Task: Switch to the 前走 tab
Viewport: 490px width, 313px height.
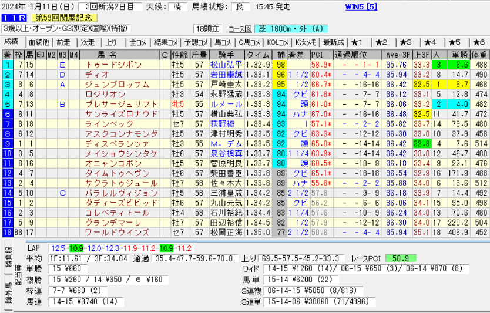Action: (63, 42)
